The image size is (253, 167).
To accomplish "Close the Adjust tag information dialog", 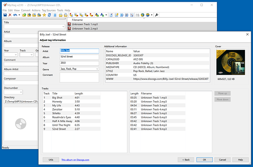I will [x=247, y=34].
